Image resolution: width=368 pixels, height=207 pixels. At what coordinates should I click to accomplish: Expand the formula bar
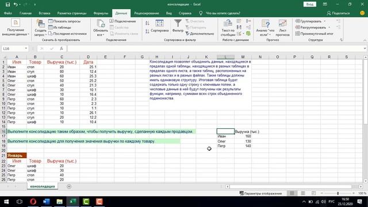[365, 48]
